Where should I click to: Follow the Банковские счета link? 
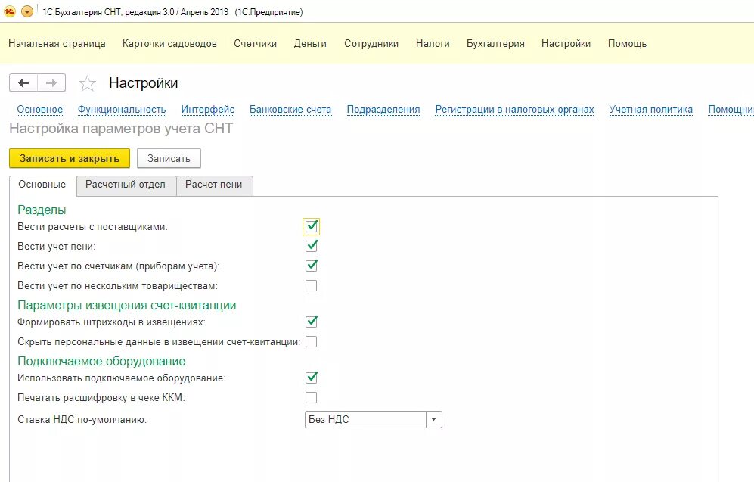(x=290, y=110)
